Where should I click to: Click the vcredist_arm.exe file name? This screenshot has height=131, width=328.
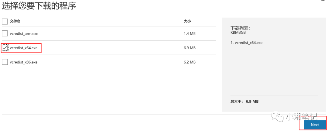pyautogui.click(x=24, y=33)
